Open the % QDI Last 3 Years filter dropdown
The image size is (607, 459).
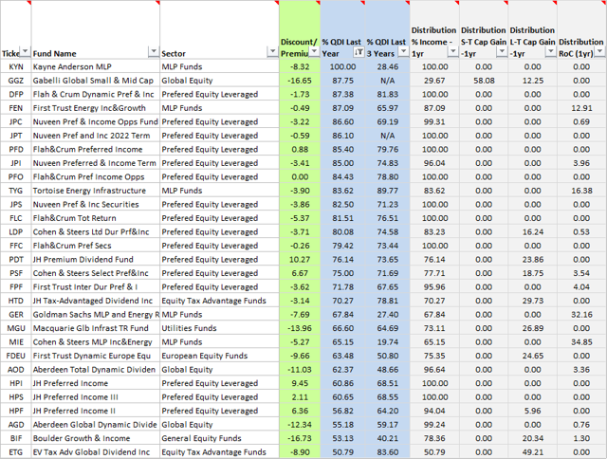coord(404,51)
